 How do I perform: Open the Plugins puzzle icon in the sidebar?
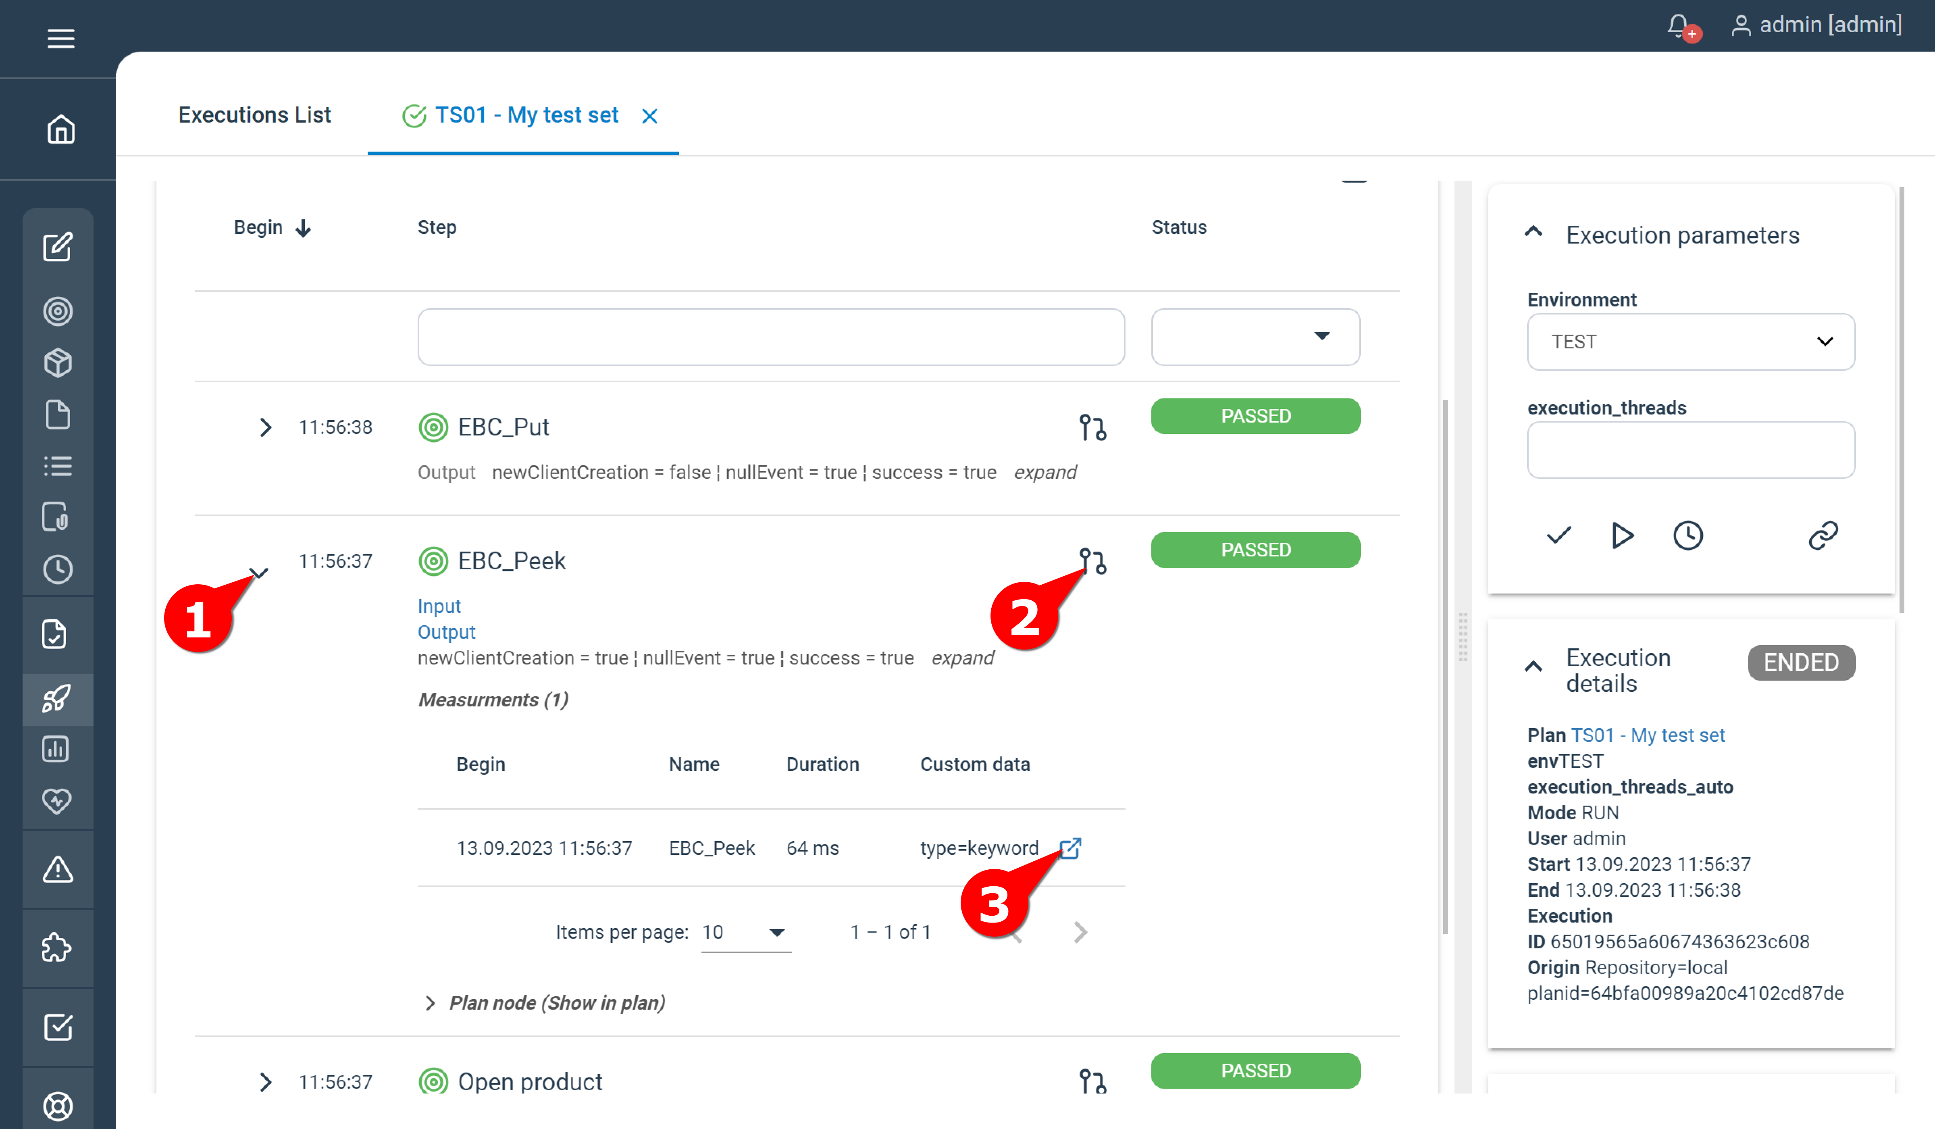tap(58, 948)
